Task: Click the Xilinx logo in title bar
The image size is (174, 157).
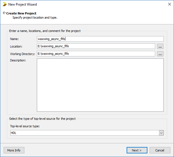Action: (x=4, y=4)
